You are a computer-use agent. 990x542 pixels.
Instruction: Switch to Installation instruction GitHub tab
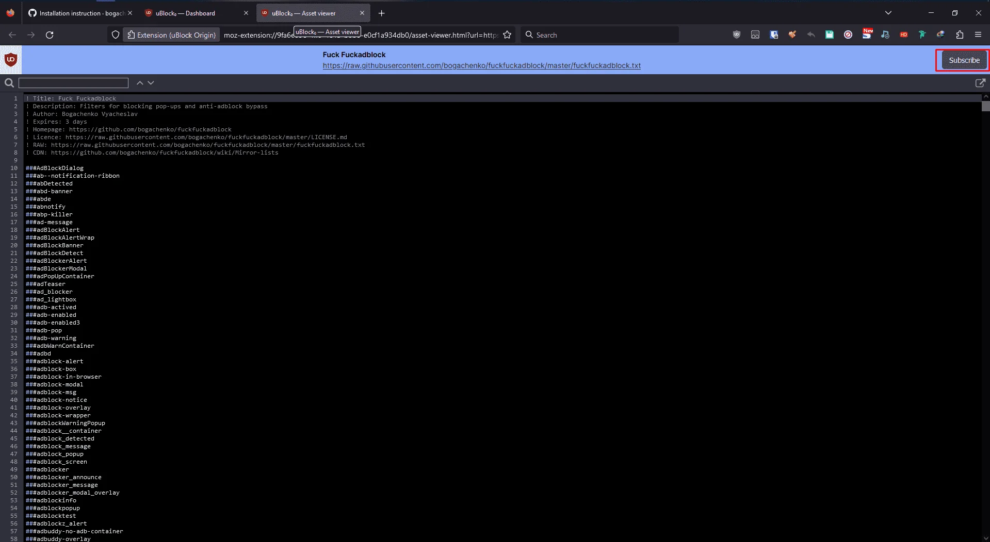[x=76, y=13]
